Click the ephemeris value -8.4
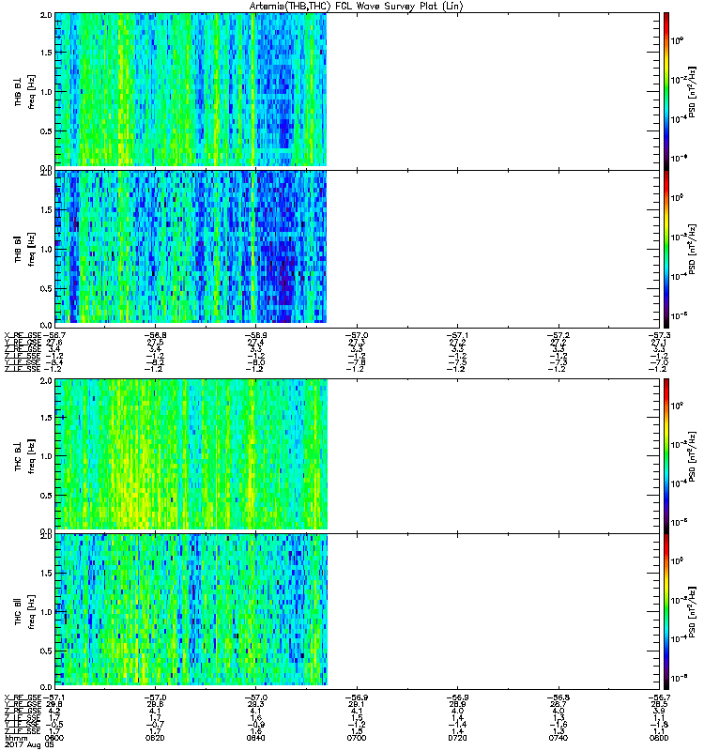 tap(54, 362)
